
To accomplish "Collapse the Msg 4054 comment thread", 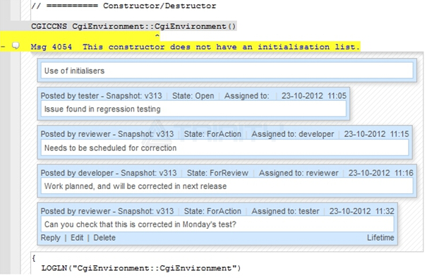I will (x=3, y=47).
